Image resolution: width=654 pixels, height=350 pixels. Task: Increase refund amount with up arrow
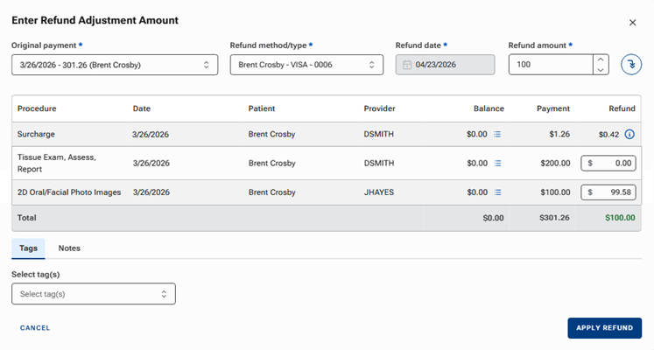coord(601,59)
